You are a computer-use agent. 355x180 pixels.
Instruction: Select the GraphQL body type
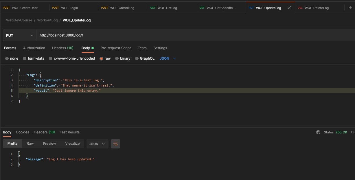pos(145,58)
